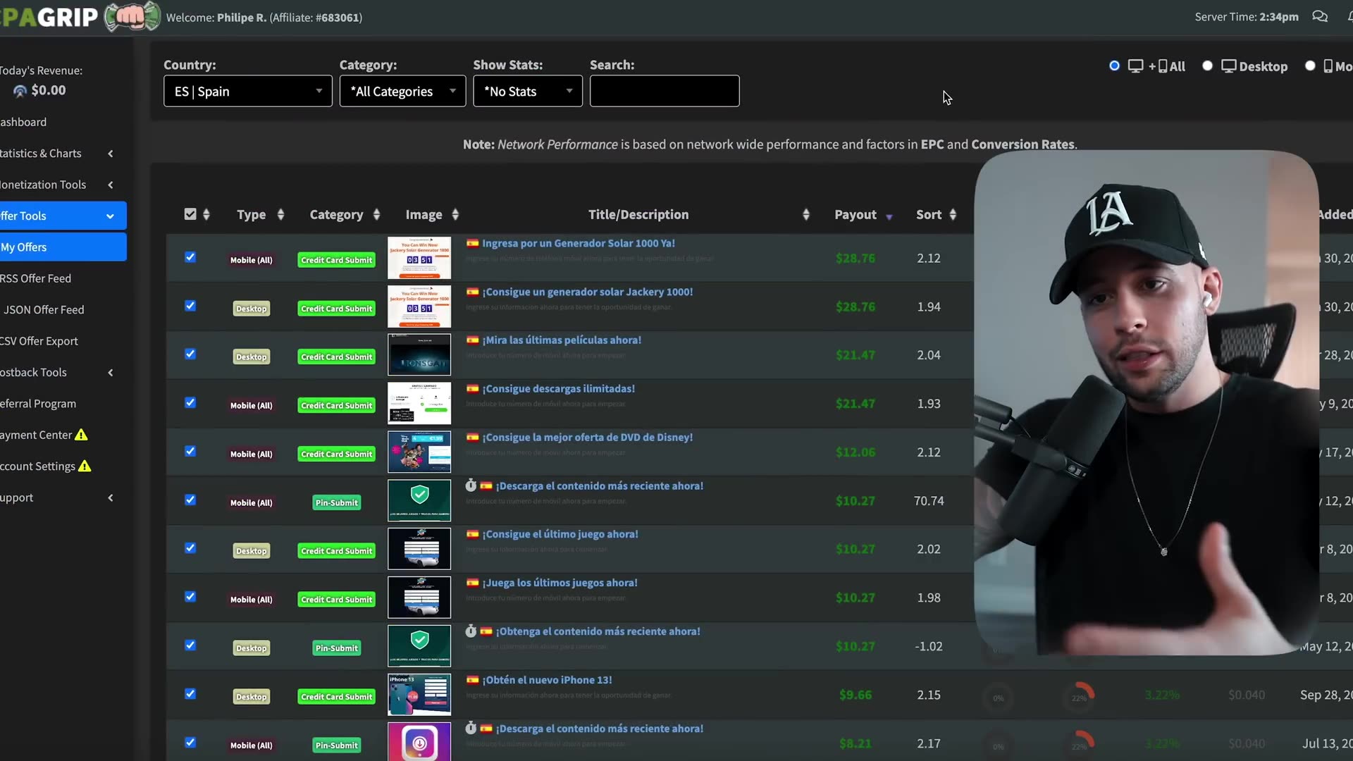Open offer link ¡Obtén el nuevo iPhone 13!
The image size is (1353, 761).
point(547,680)
